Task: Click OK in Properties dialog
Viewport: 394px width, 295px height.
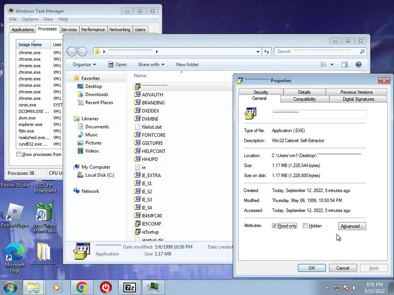Action: (312, 268)
